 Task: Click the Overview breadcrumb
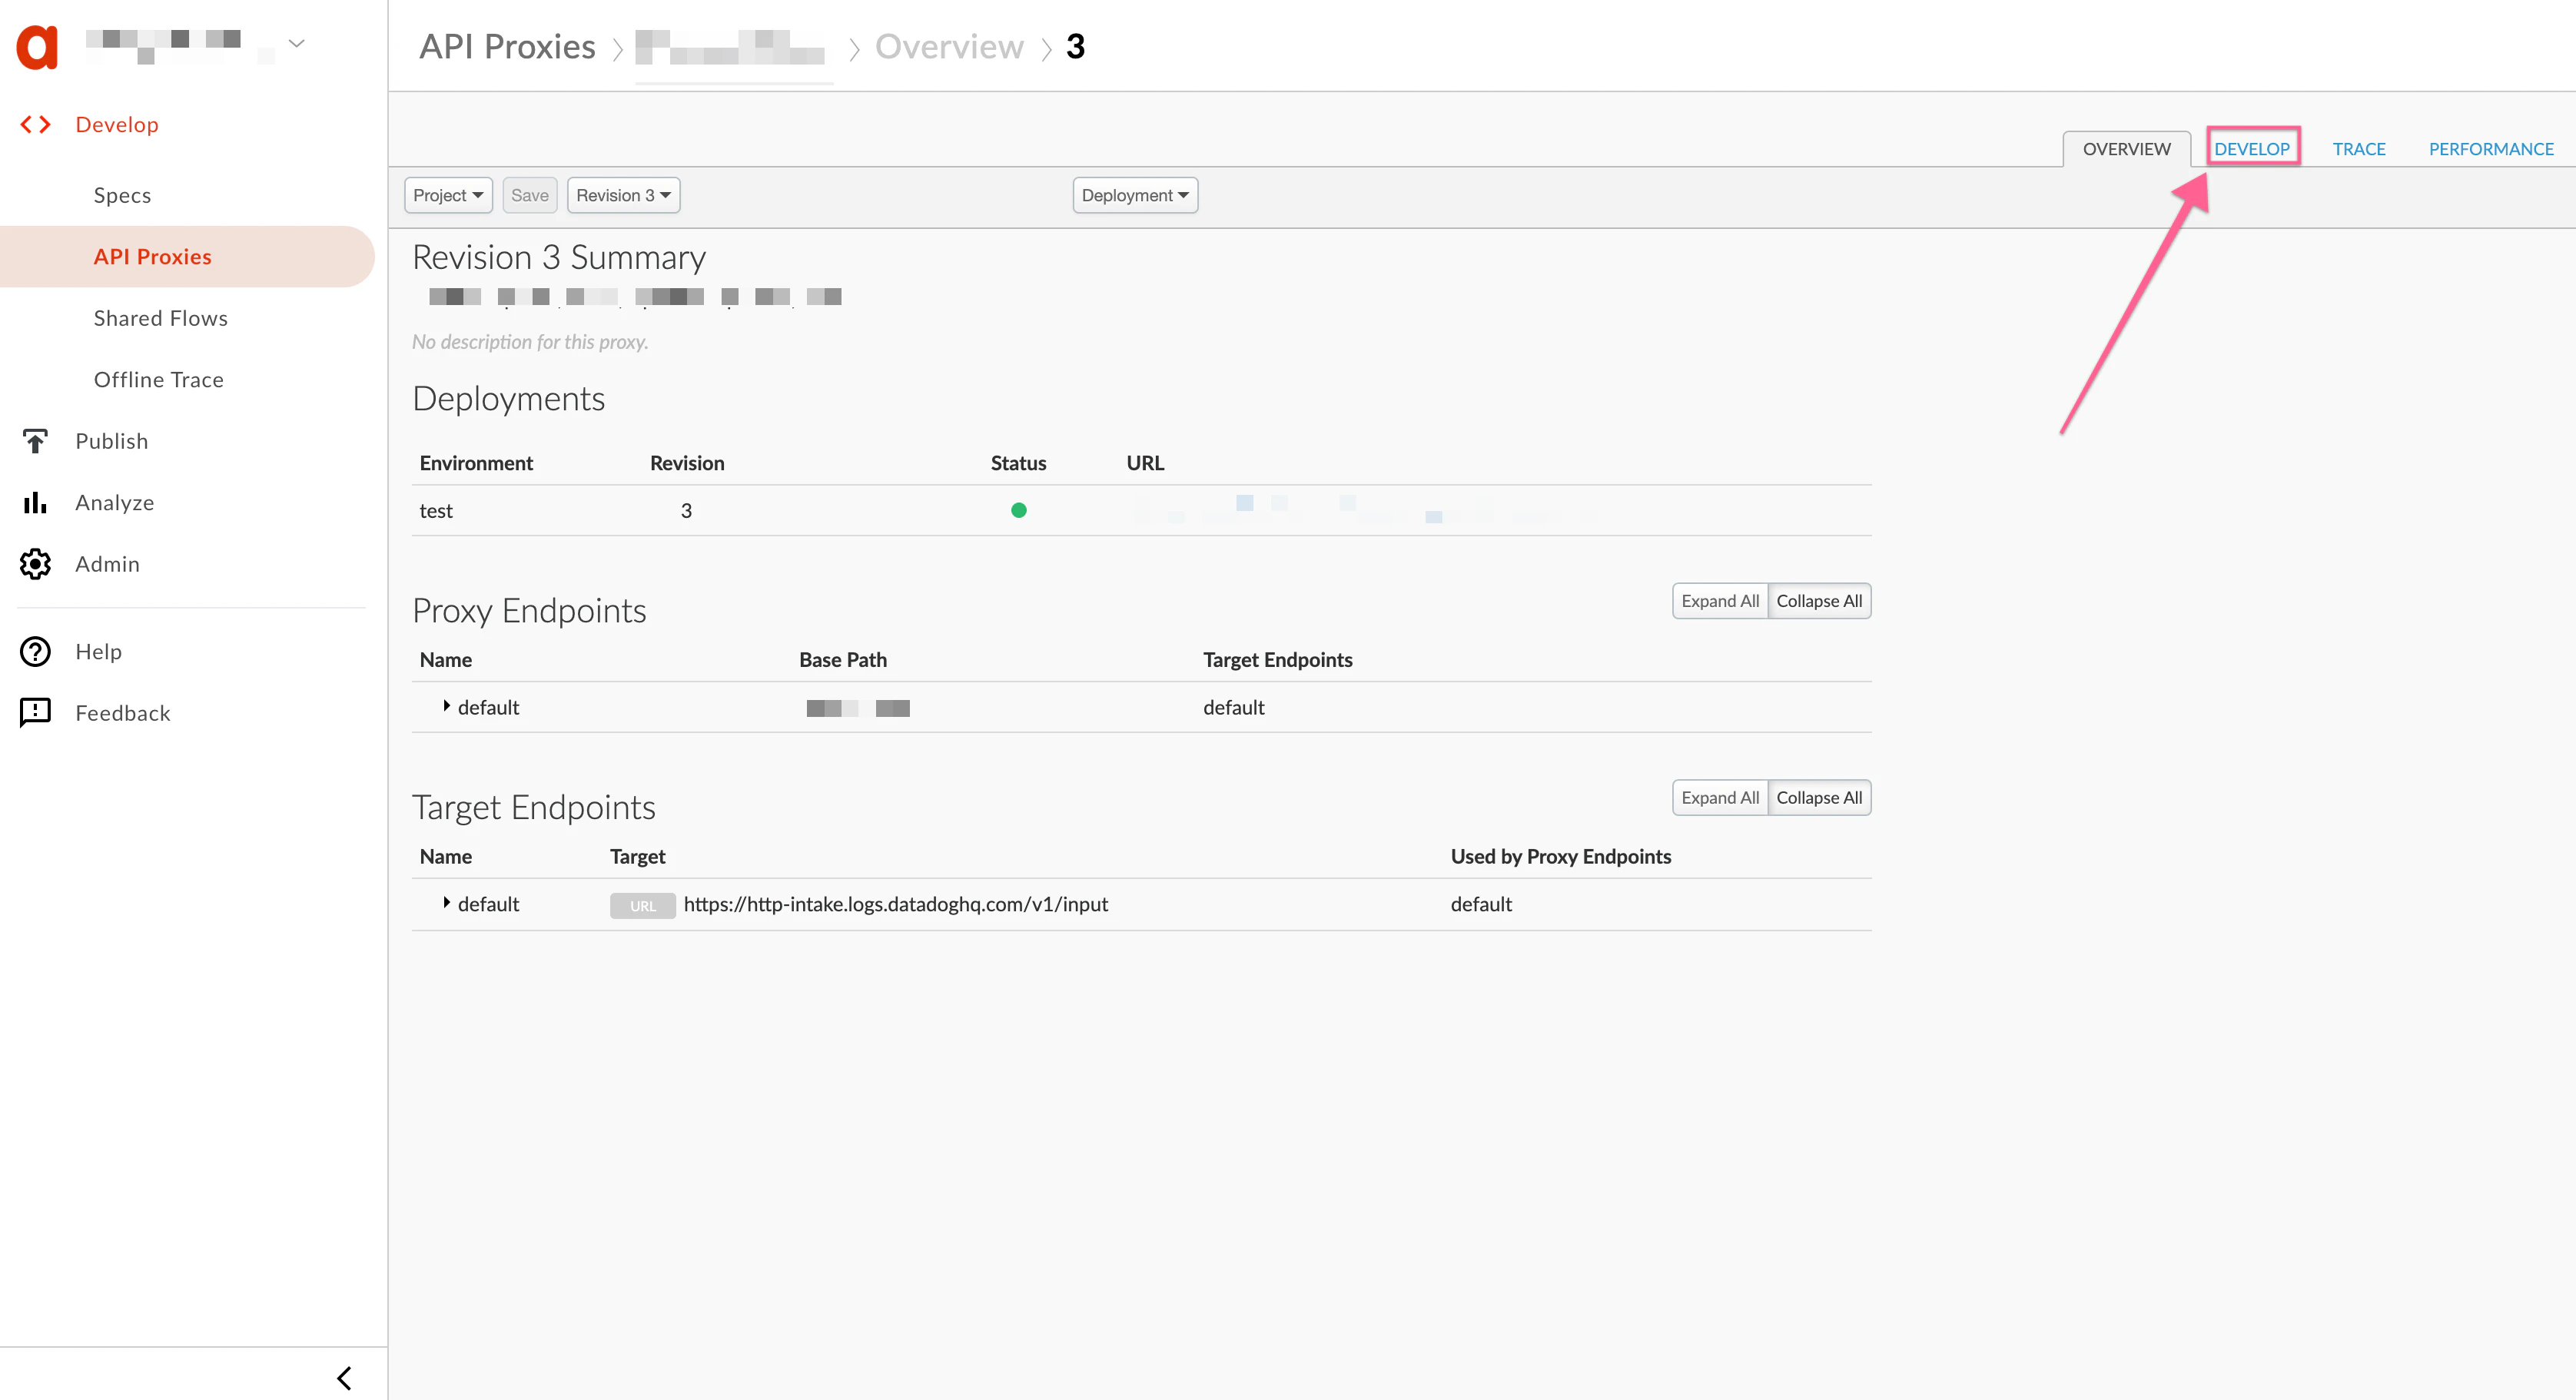point(949,46)
